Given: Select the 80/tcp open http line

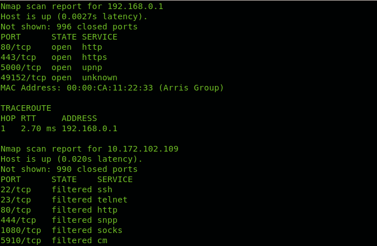Looking at the screenshot, I should pyautogui.click(x=51, y=47).
